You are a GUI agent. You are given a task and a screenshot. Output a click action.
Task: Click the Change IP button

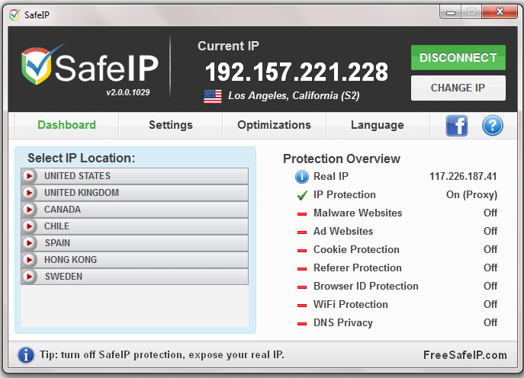[458, 88]
